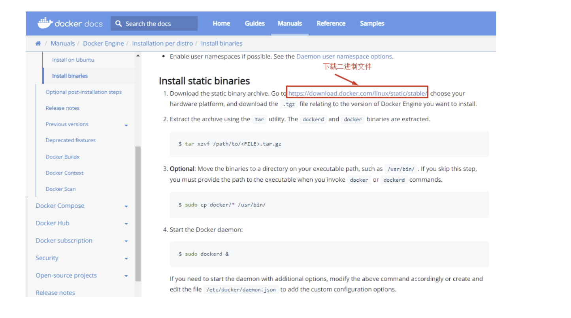
Task: Click the search magnifier icon
Action: [119, 24]
